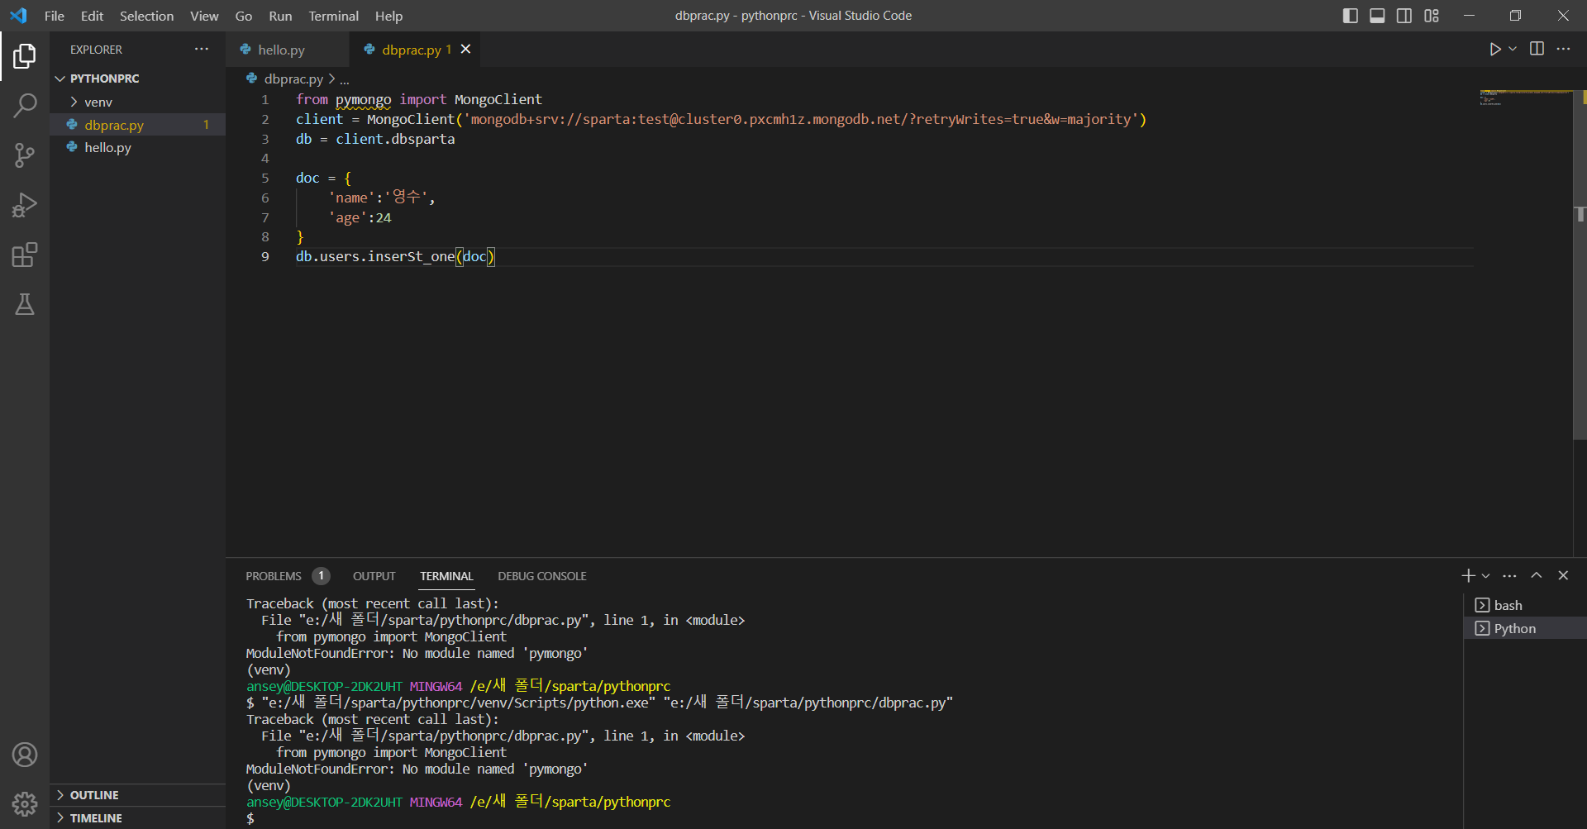This screenshot has height=829, width=1587.
Task: Open terminal panel More Actions ellipsis
Action: click(x=1509, y=576)
